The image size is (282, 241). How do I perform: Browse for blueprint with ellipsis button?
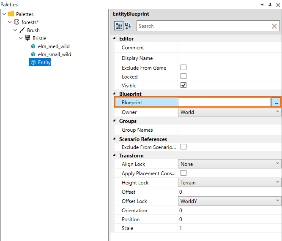pyautogui.click(x=276, y=103)
